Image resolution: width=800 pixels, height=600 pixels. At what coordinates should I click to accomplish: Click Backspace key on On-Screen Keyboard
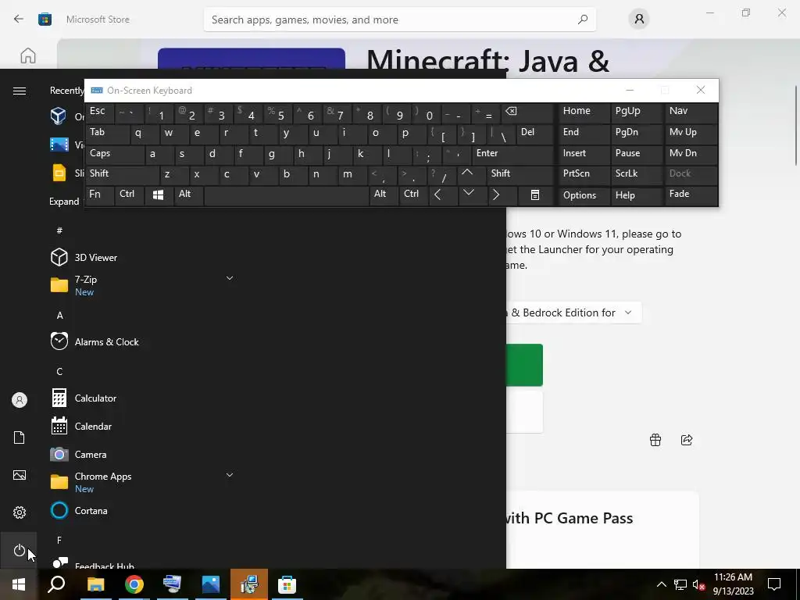click(x=527, y=112)
